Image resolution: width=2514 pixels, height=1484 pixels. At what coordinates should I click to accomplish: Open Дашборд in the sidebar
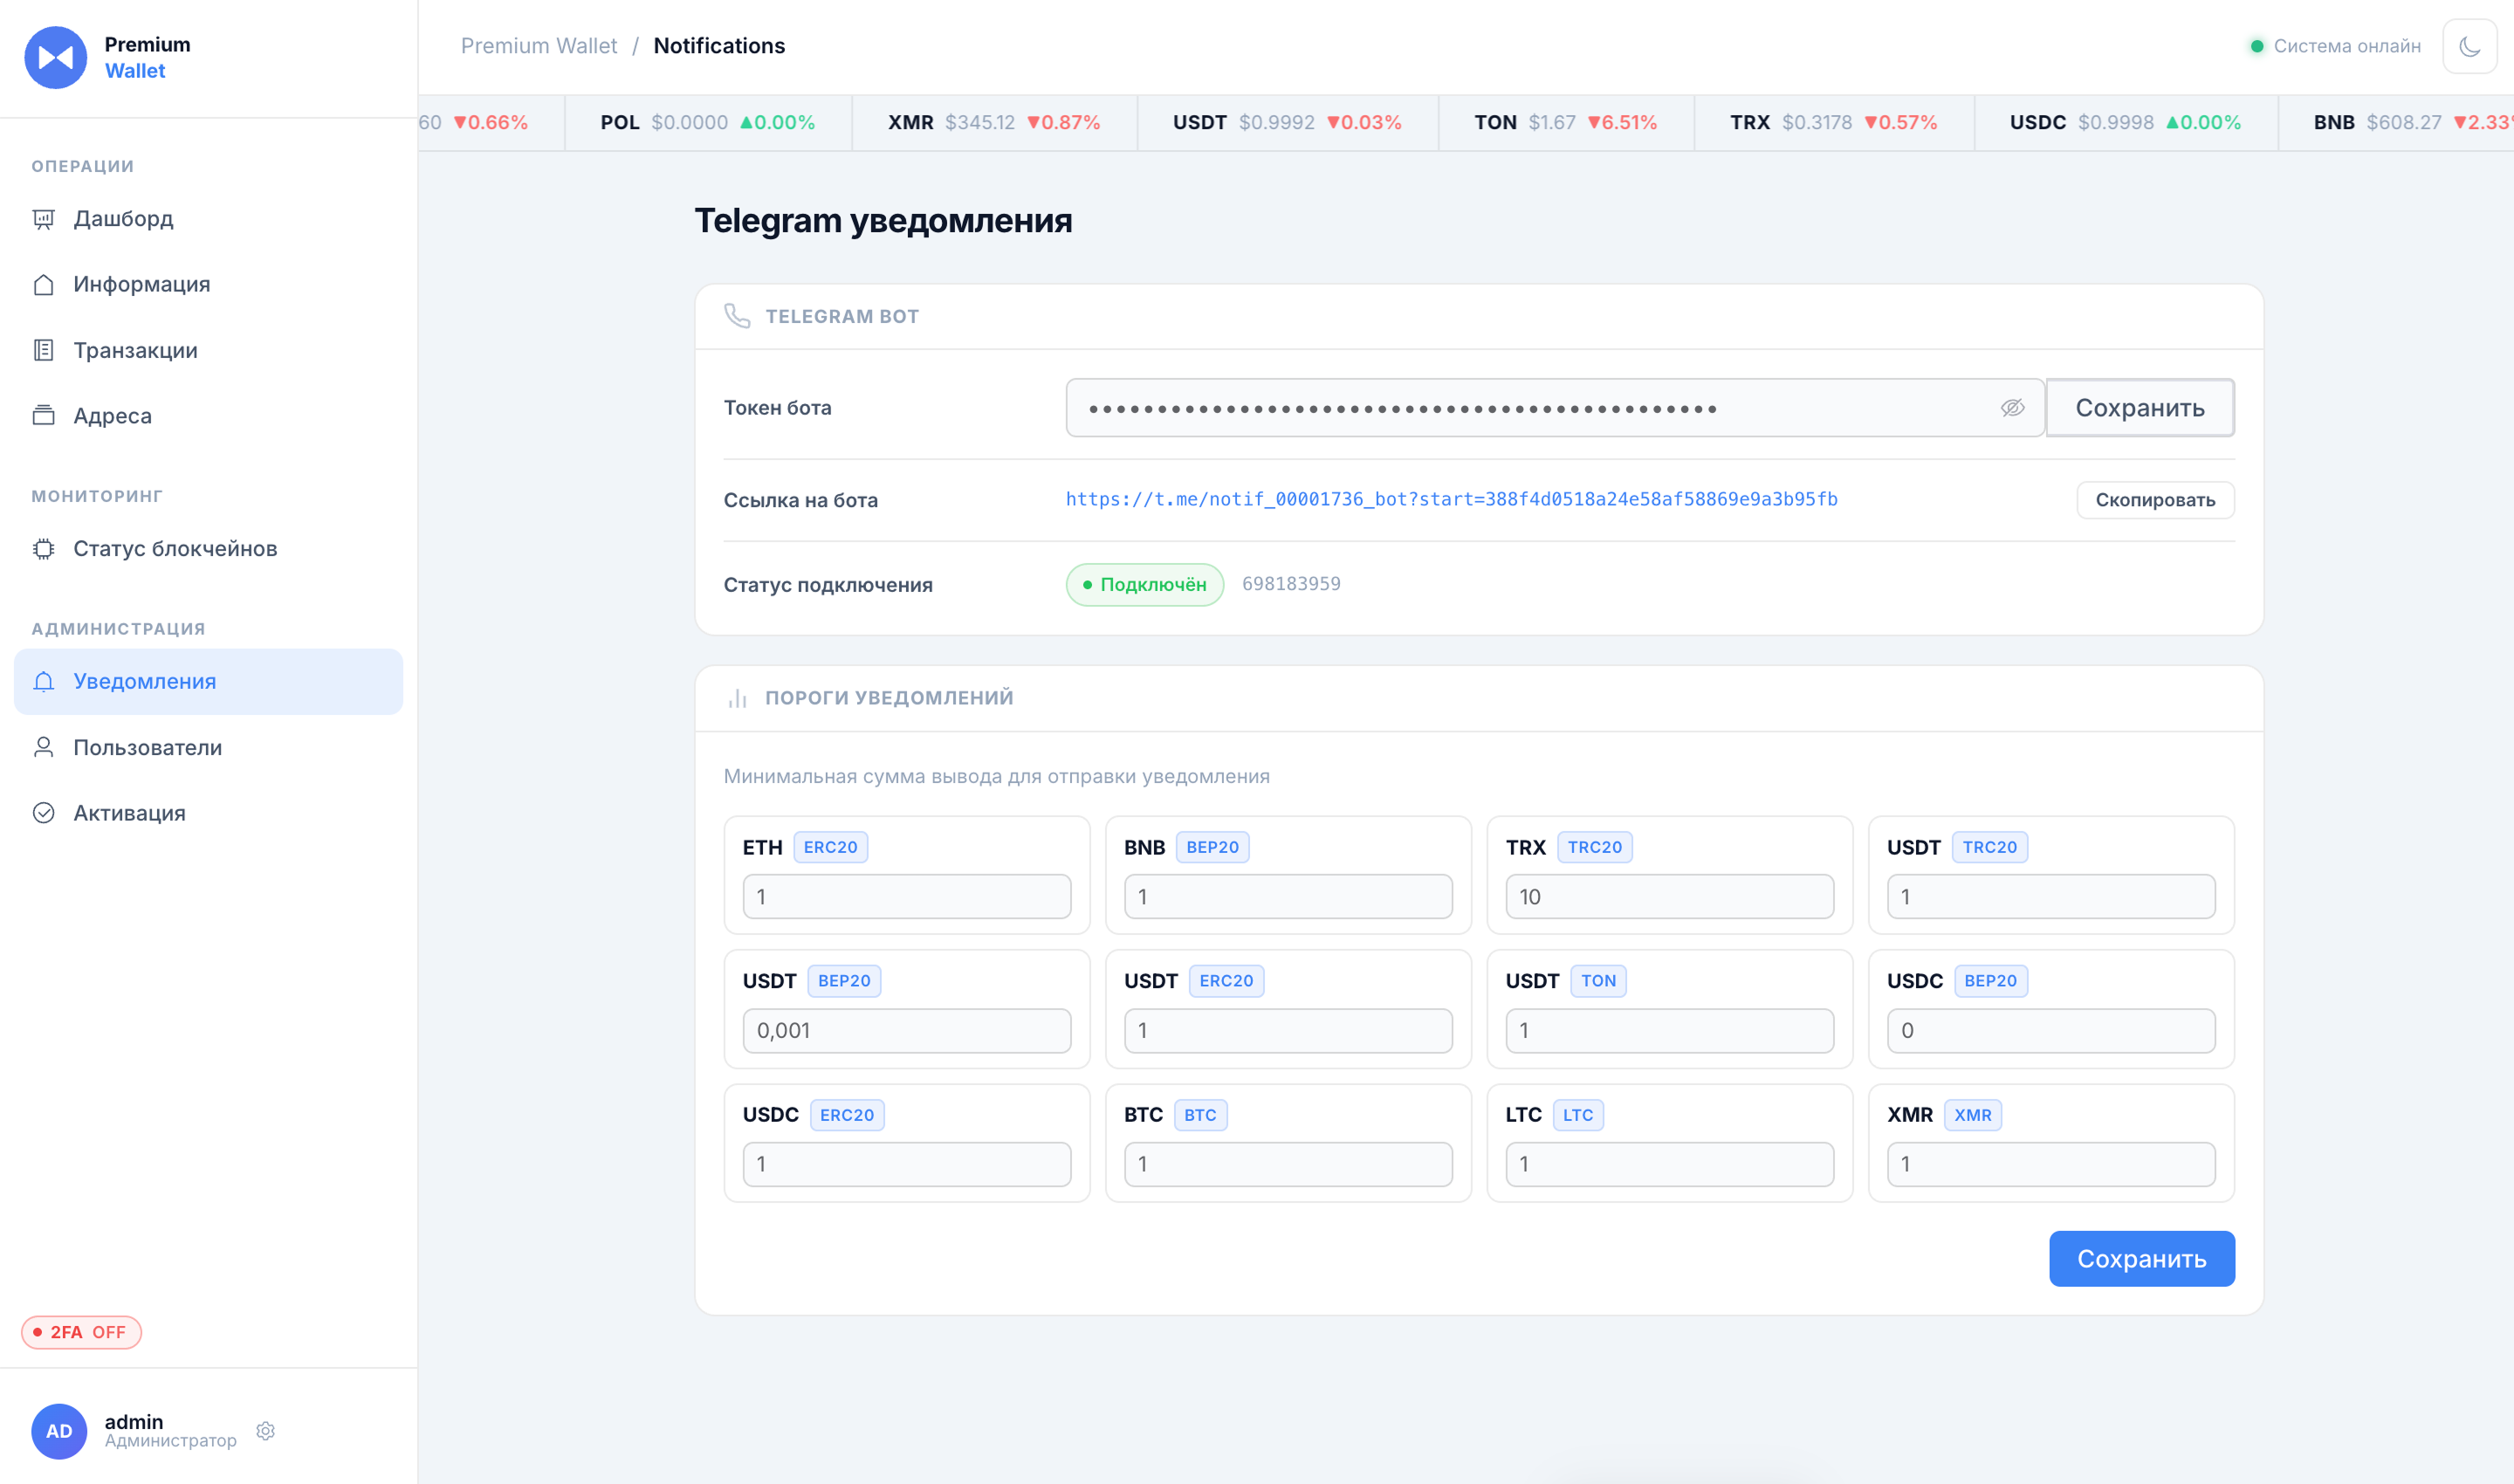[x=208, y=218]
